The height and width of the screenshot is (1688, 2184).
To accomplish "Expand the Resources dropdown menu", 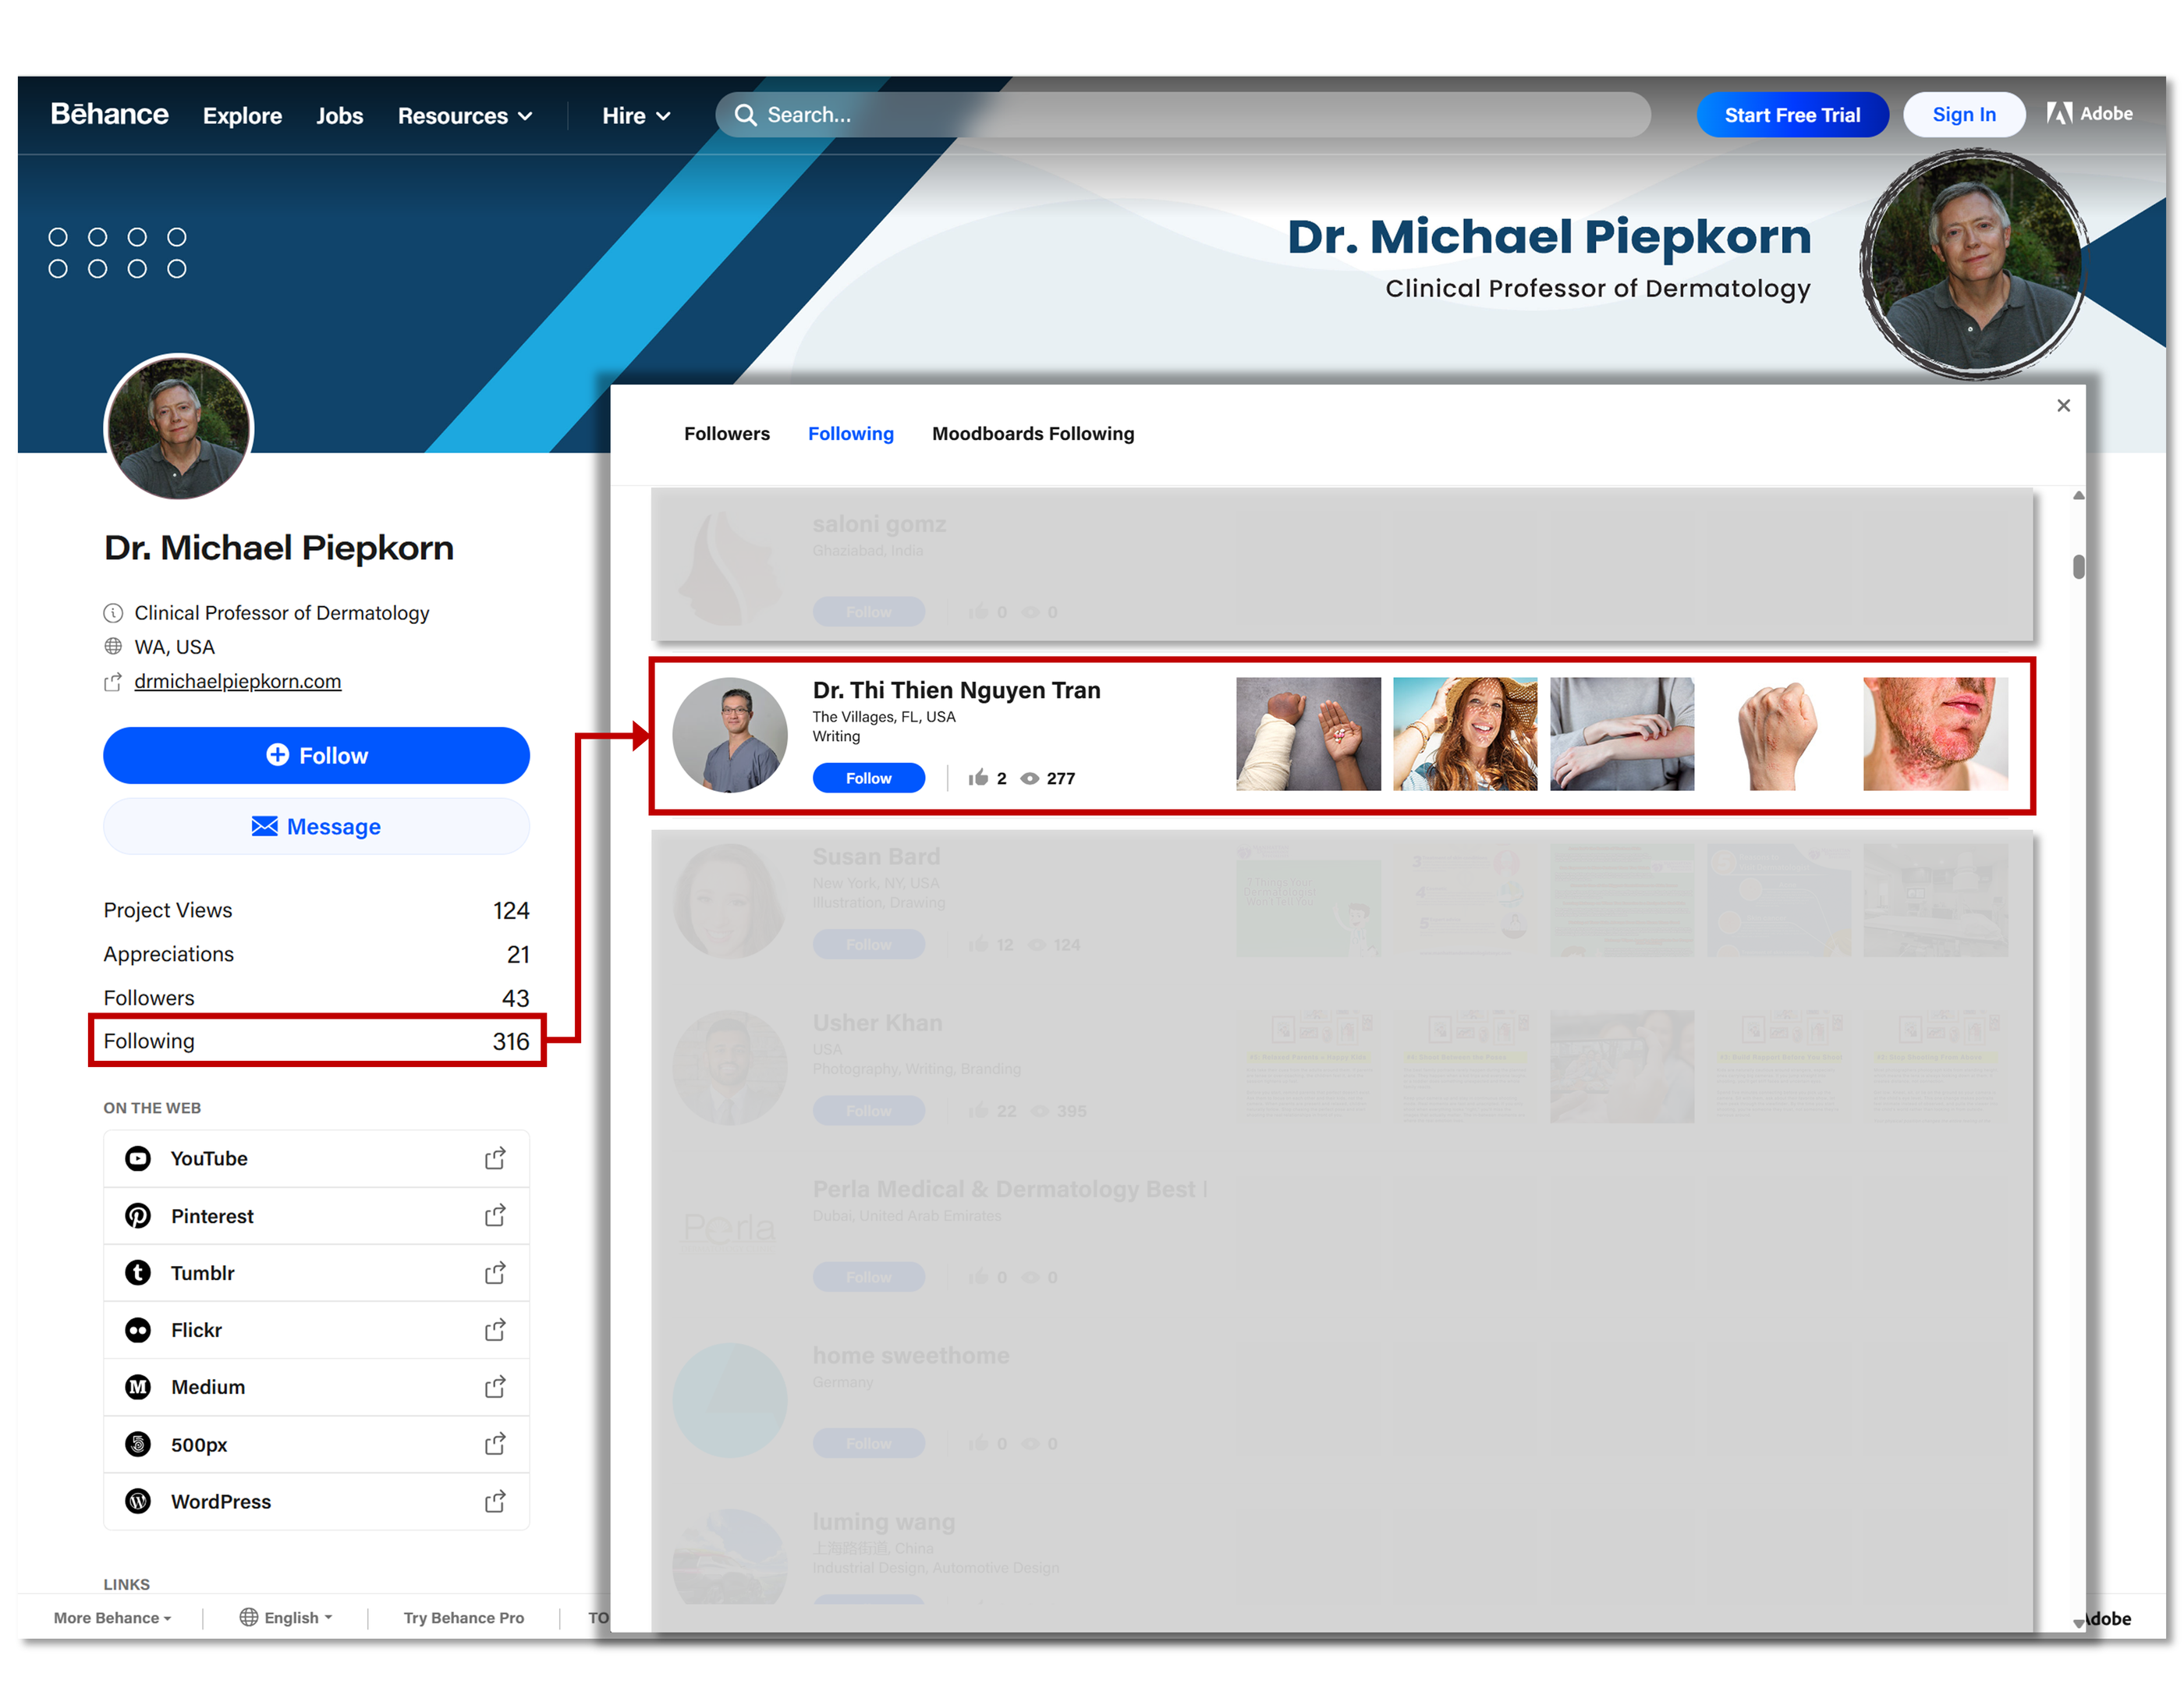I will coord(465,115).
